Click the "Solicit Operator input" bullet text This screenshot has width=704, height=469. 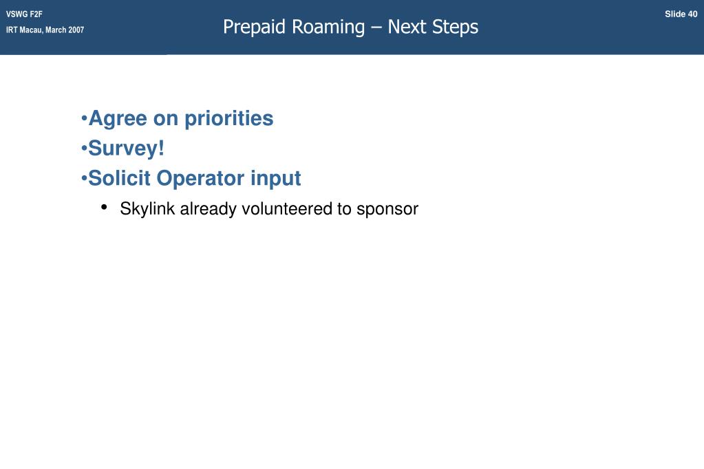click(x=194, y=178)
